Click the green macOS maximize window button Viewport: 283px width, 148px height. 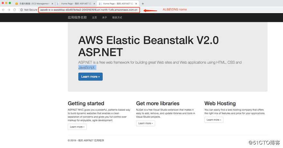tap(10, 3)
